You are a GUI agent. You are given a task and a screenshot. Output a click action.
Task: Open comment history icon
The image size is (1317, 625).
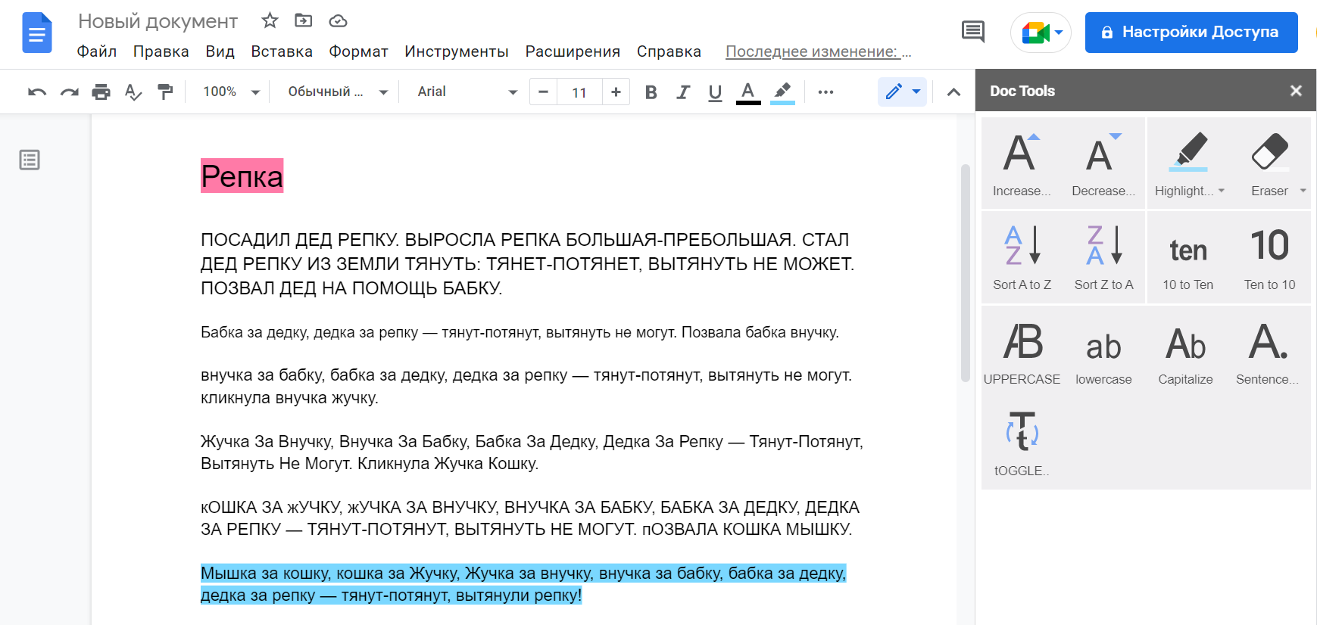(x=973, y=32)
